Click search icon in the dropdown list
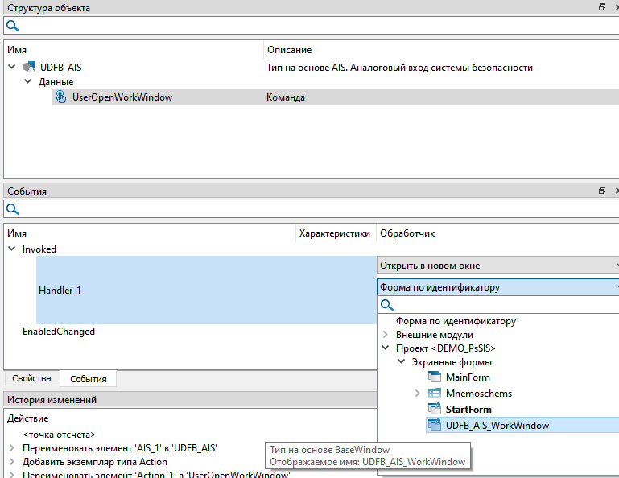Viewport: 619px width, 478px height. [387, 305]
